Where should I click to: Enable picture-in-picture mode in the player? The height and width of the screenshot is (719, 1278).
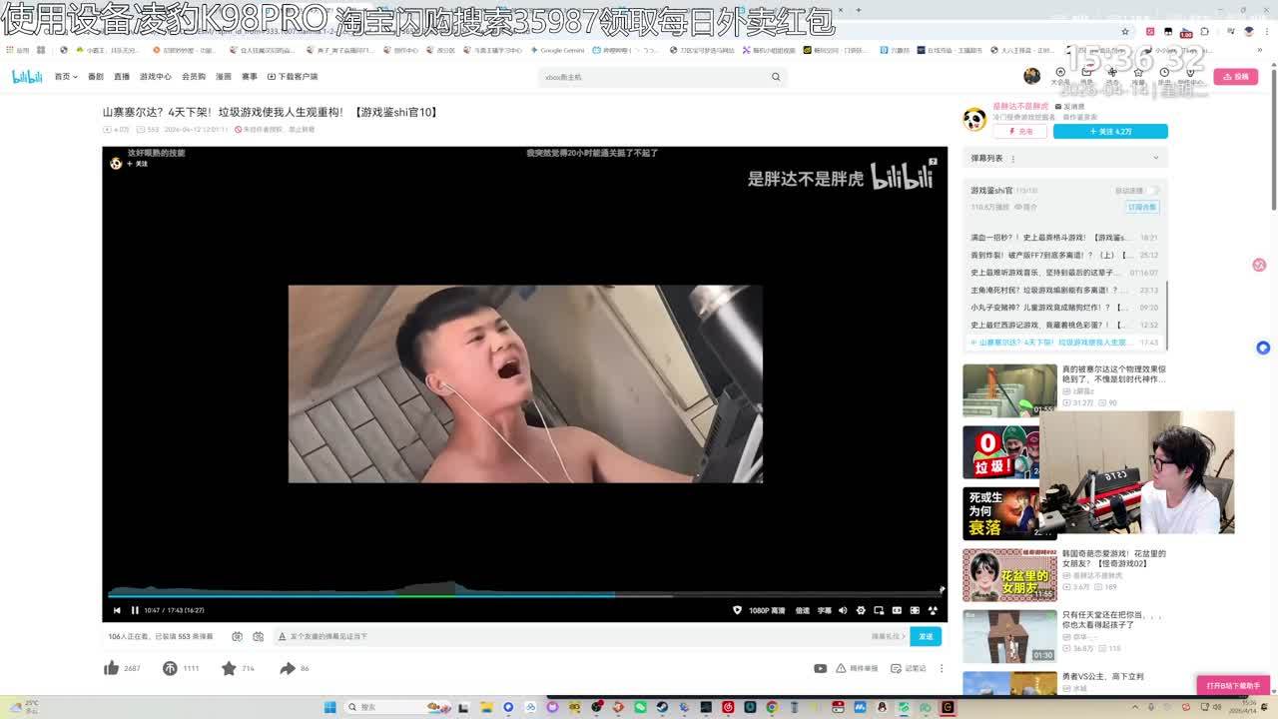coord(879,610)
